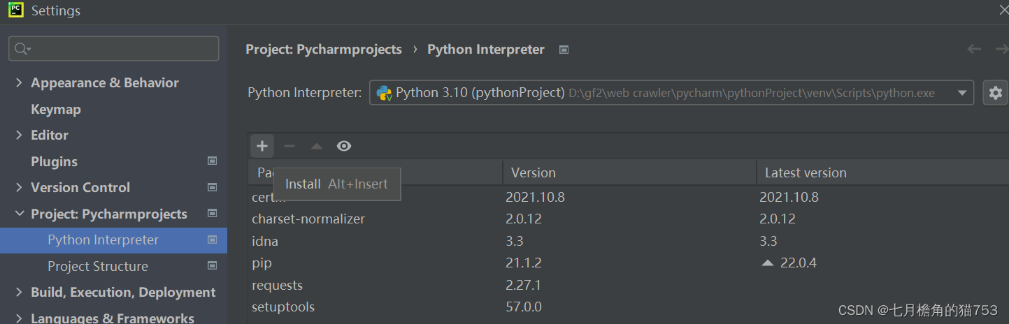
Task: Click project-level icon next to Plugins
Action: click(x=213, y=161)
